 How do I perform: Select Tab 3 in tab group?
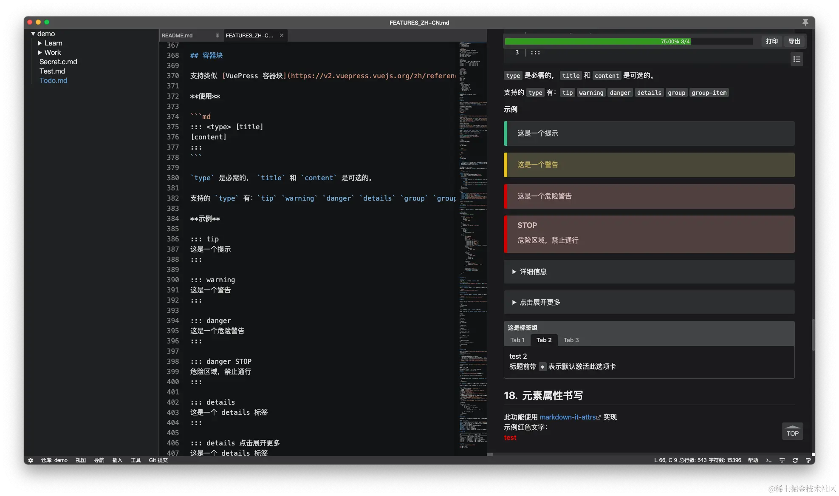[571, 340]
